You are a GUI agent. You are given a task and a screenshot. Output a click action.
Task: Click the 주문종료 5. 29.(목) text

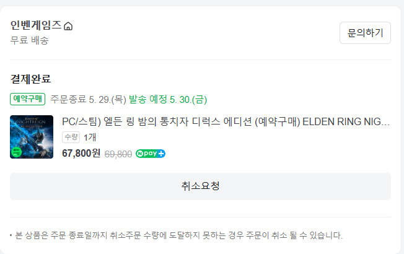pos(88,100)
